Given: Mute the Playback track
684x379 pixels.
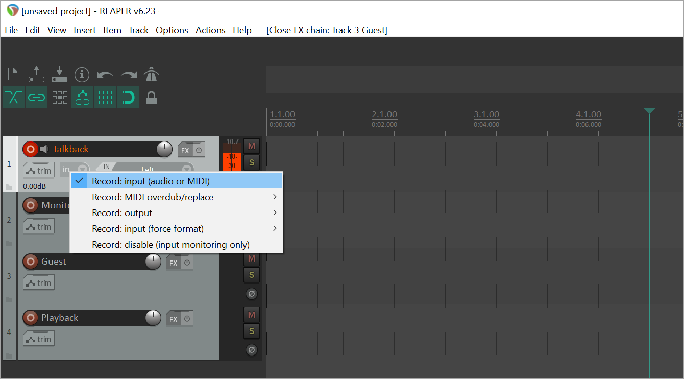Looking at the screenshot, I should (251, 315).
